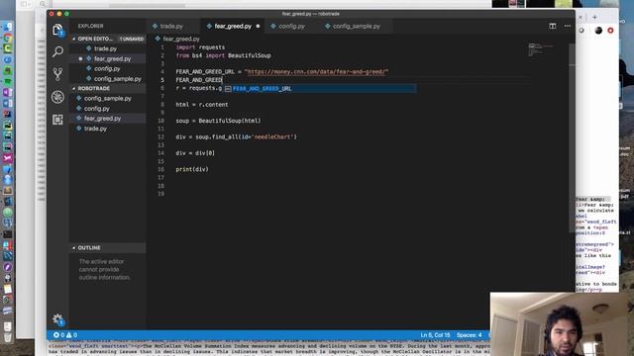Screen dimensions: 634x356
Task: Accept the FEAR_AND_GREED_URL autocomplete suggestion
Action: 319,88
